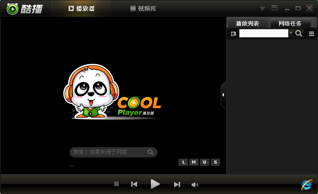Skip to previous track
This screenshot has width=318, height=194.
(x=134, y=184)
